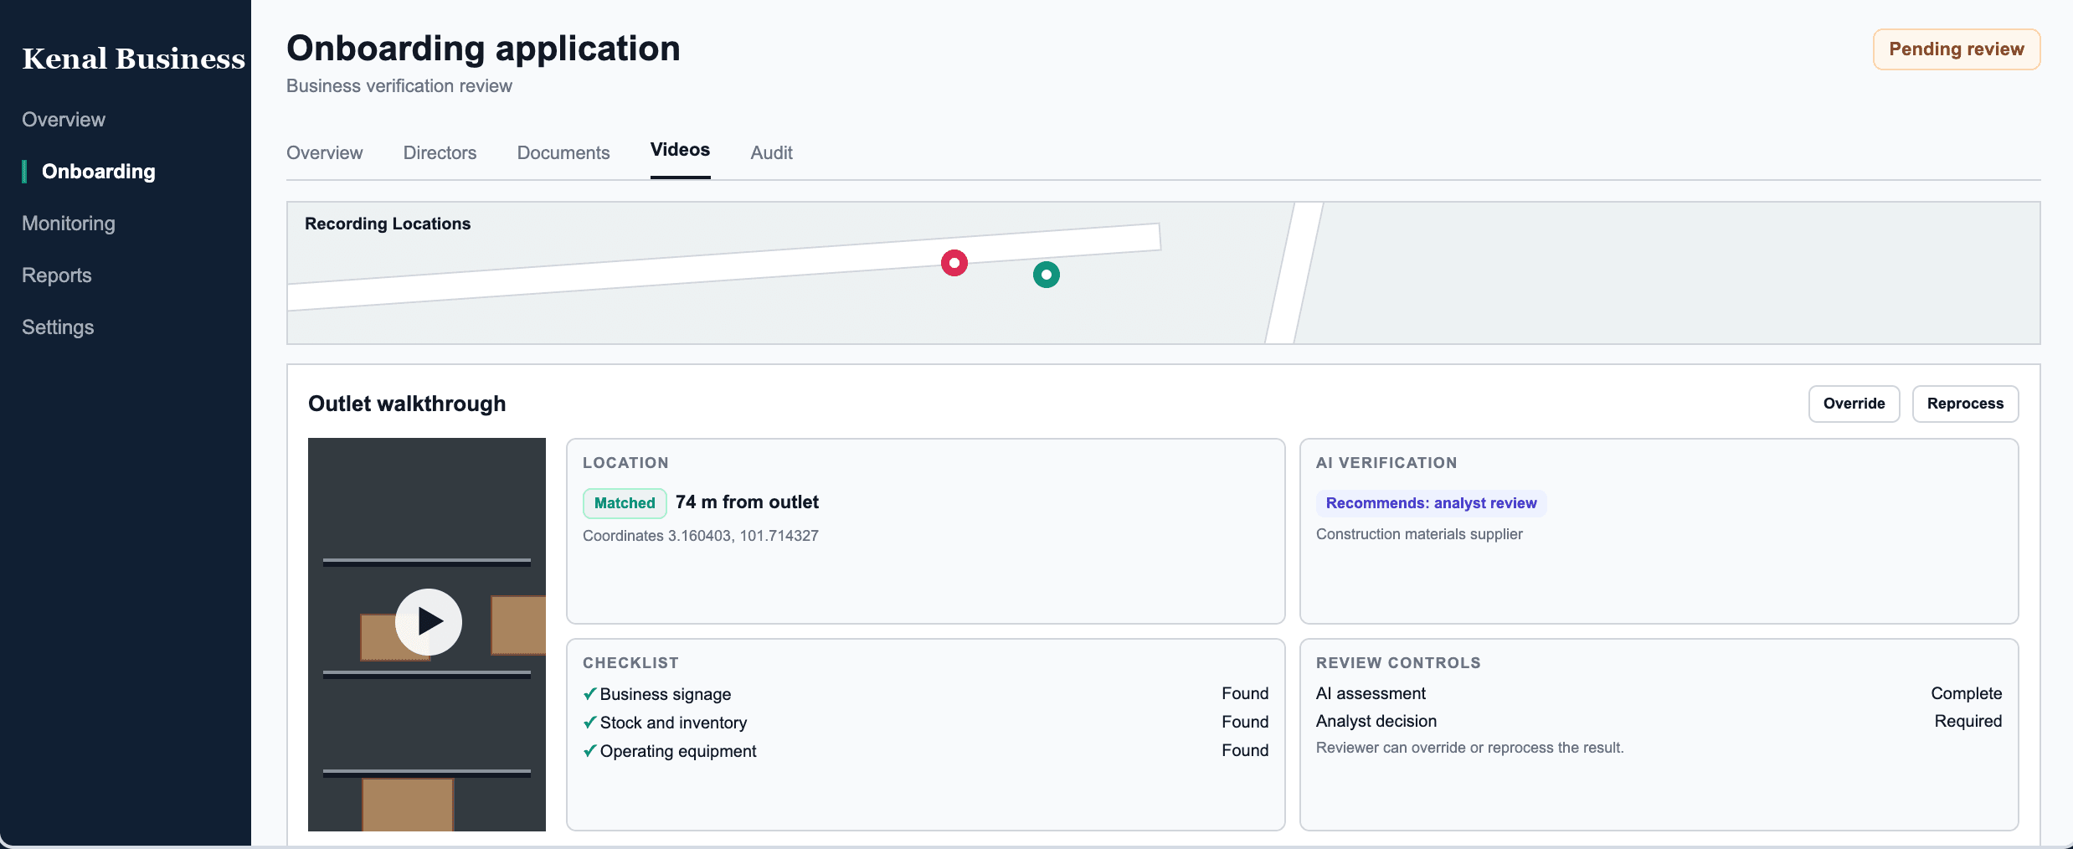This screenshot has height=849, width=2073.
Task: Click the Complete status value
Action: (x=1967, y=693)
